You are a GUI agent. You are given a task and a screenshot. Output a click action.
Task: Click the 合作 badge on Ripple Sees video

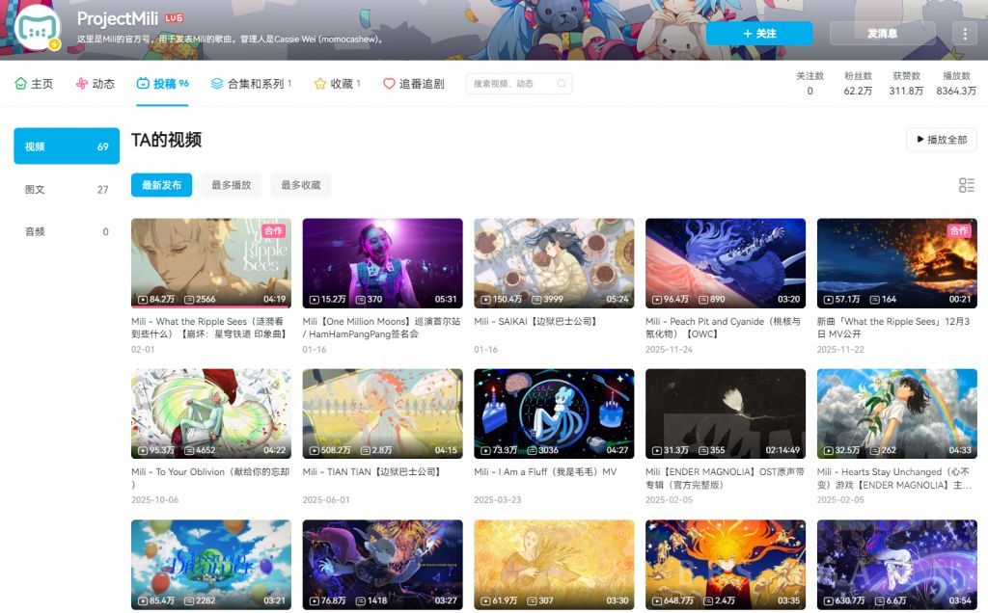273,231
